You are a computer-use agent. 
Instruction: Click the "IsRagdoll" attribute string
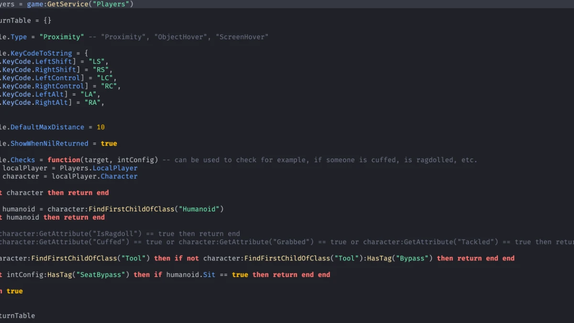pyautogui.click(x=115, y=234)
